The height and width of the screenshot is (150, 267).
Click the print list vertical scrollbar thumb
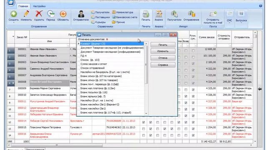pyautogui.click(x=146, y=65)
